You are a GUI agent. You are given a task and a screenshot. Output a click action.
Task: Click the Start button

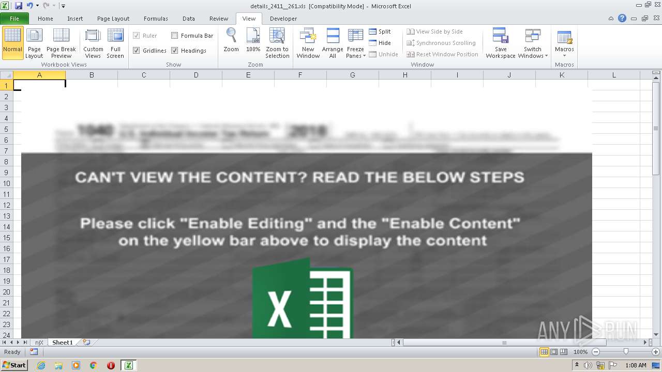coord(14,365)
